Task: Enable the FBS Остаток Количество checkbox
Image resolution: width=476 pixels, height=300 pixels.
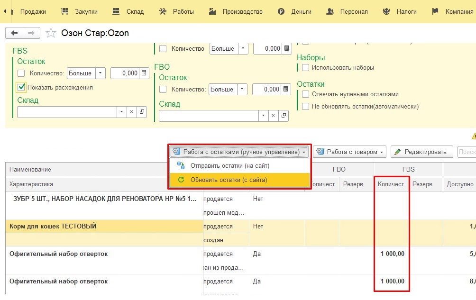Action: (x=21, y=73)
